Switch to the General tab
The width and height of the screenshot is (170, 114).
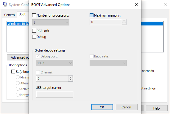click(10, 15)
